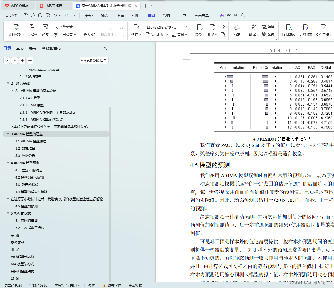Switch to the 开始 ribbon tab
Screen dimensions: 334x288
(x=89, y=16)
